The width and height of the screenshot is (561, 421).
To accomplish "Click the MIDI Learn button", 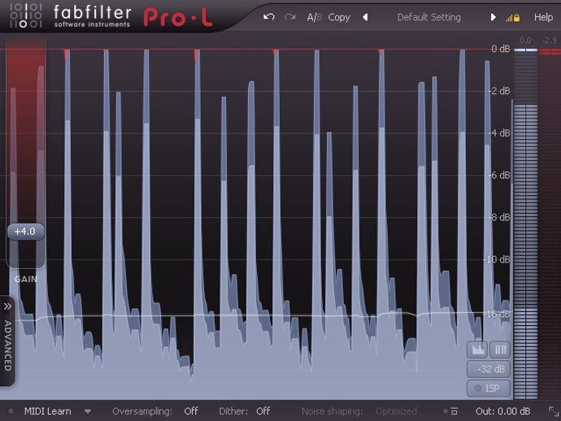I will point(48,411).
